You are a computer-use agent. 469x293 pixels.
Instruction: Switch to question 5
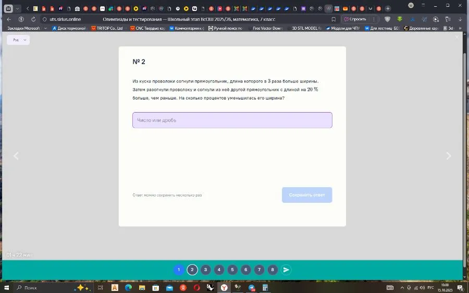click(232, 270)
